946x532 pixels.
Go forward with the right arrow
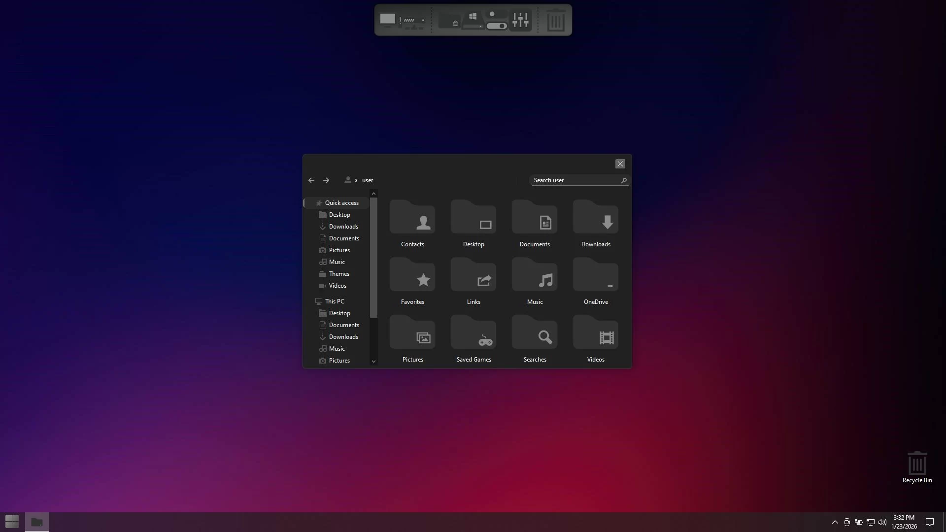[x=326, y=180]
